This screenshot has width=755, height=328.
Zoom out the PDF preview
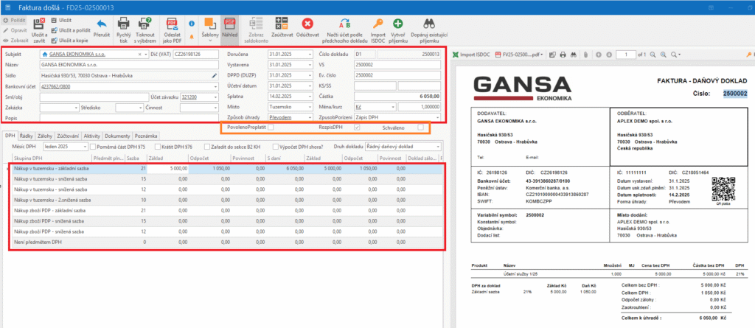[x=653, y=55]
